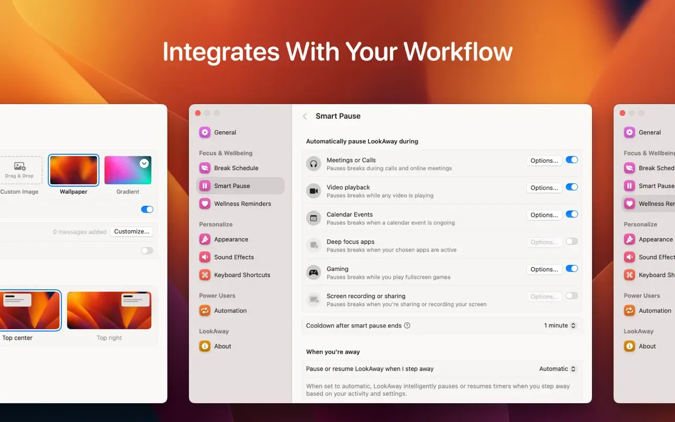Turn off the Gaming toggle
Screen dimensions: 675x422
click(572, 269)
